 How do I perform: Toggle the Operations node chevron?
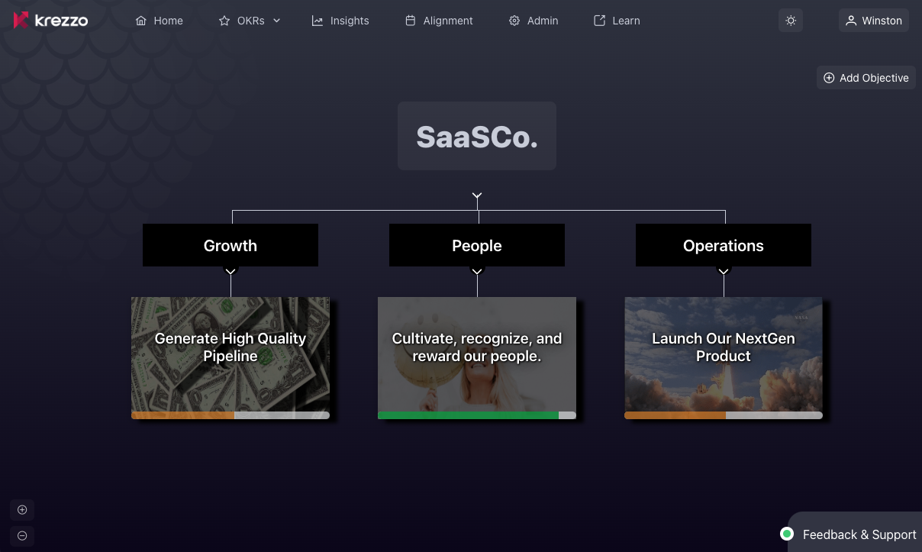pyautogui.click(x=724, y=270)
